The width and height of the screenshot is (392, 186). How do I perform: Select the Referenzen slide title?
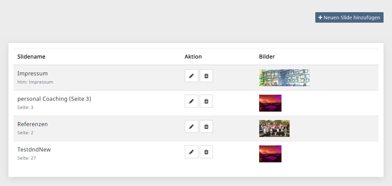coord(32,124)
